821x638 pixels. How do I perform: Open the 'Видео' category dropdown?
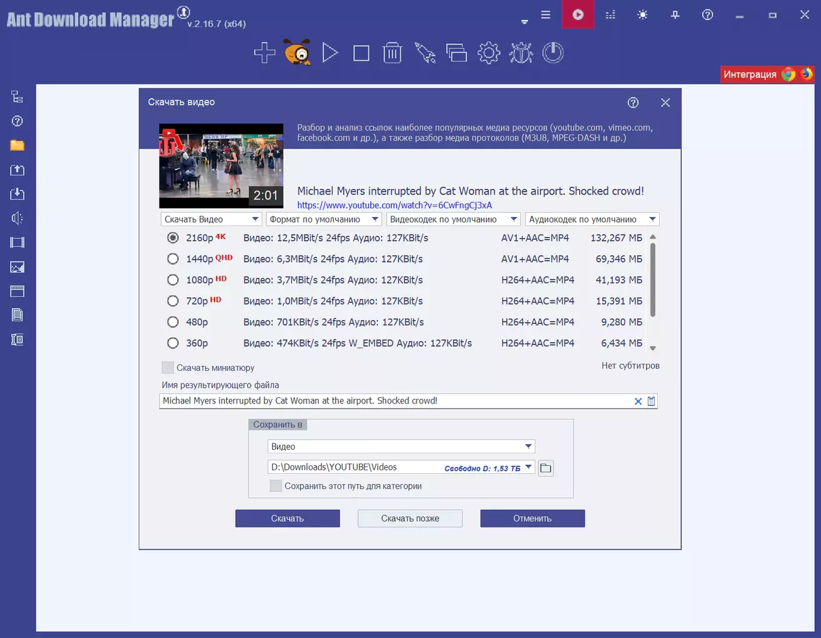(401, 447)
